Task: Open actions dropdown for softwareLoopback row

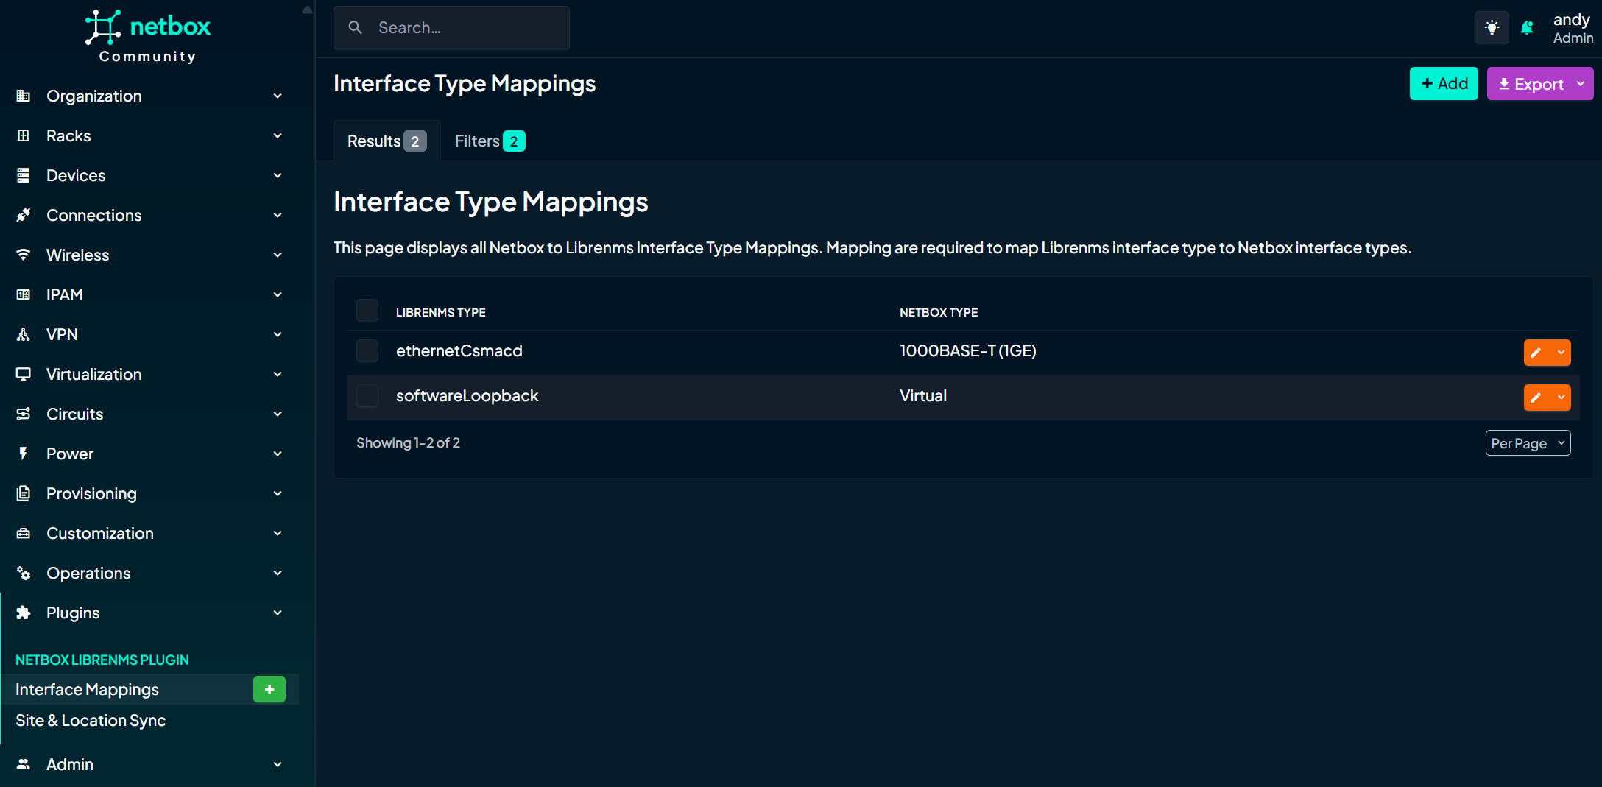Action: [1561, 398]
